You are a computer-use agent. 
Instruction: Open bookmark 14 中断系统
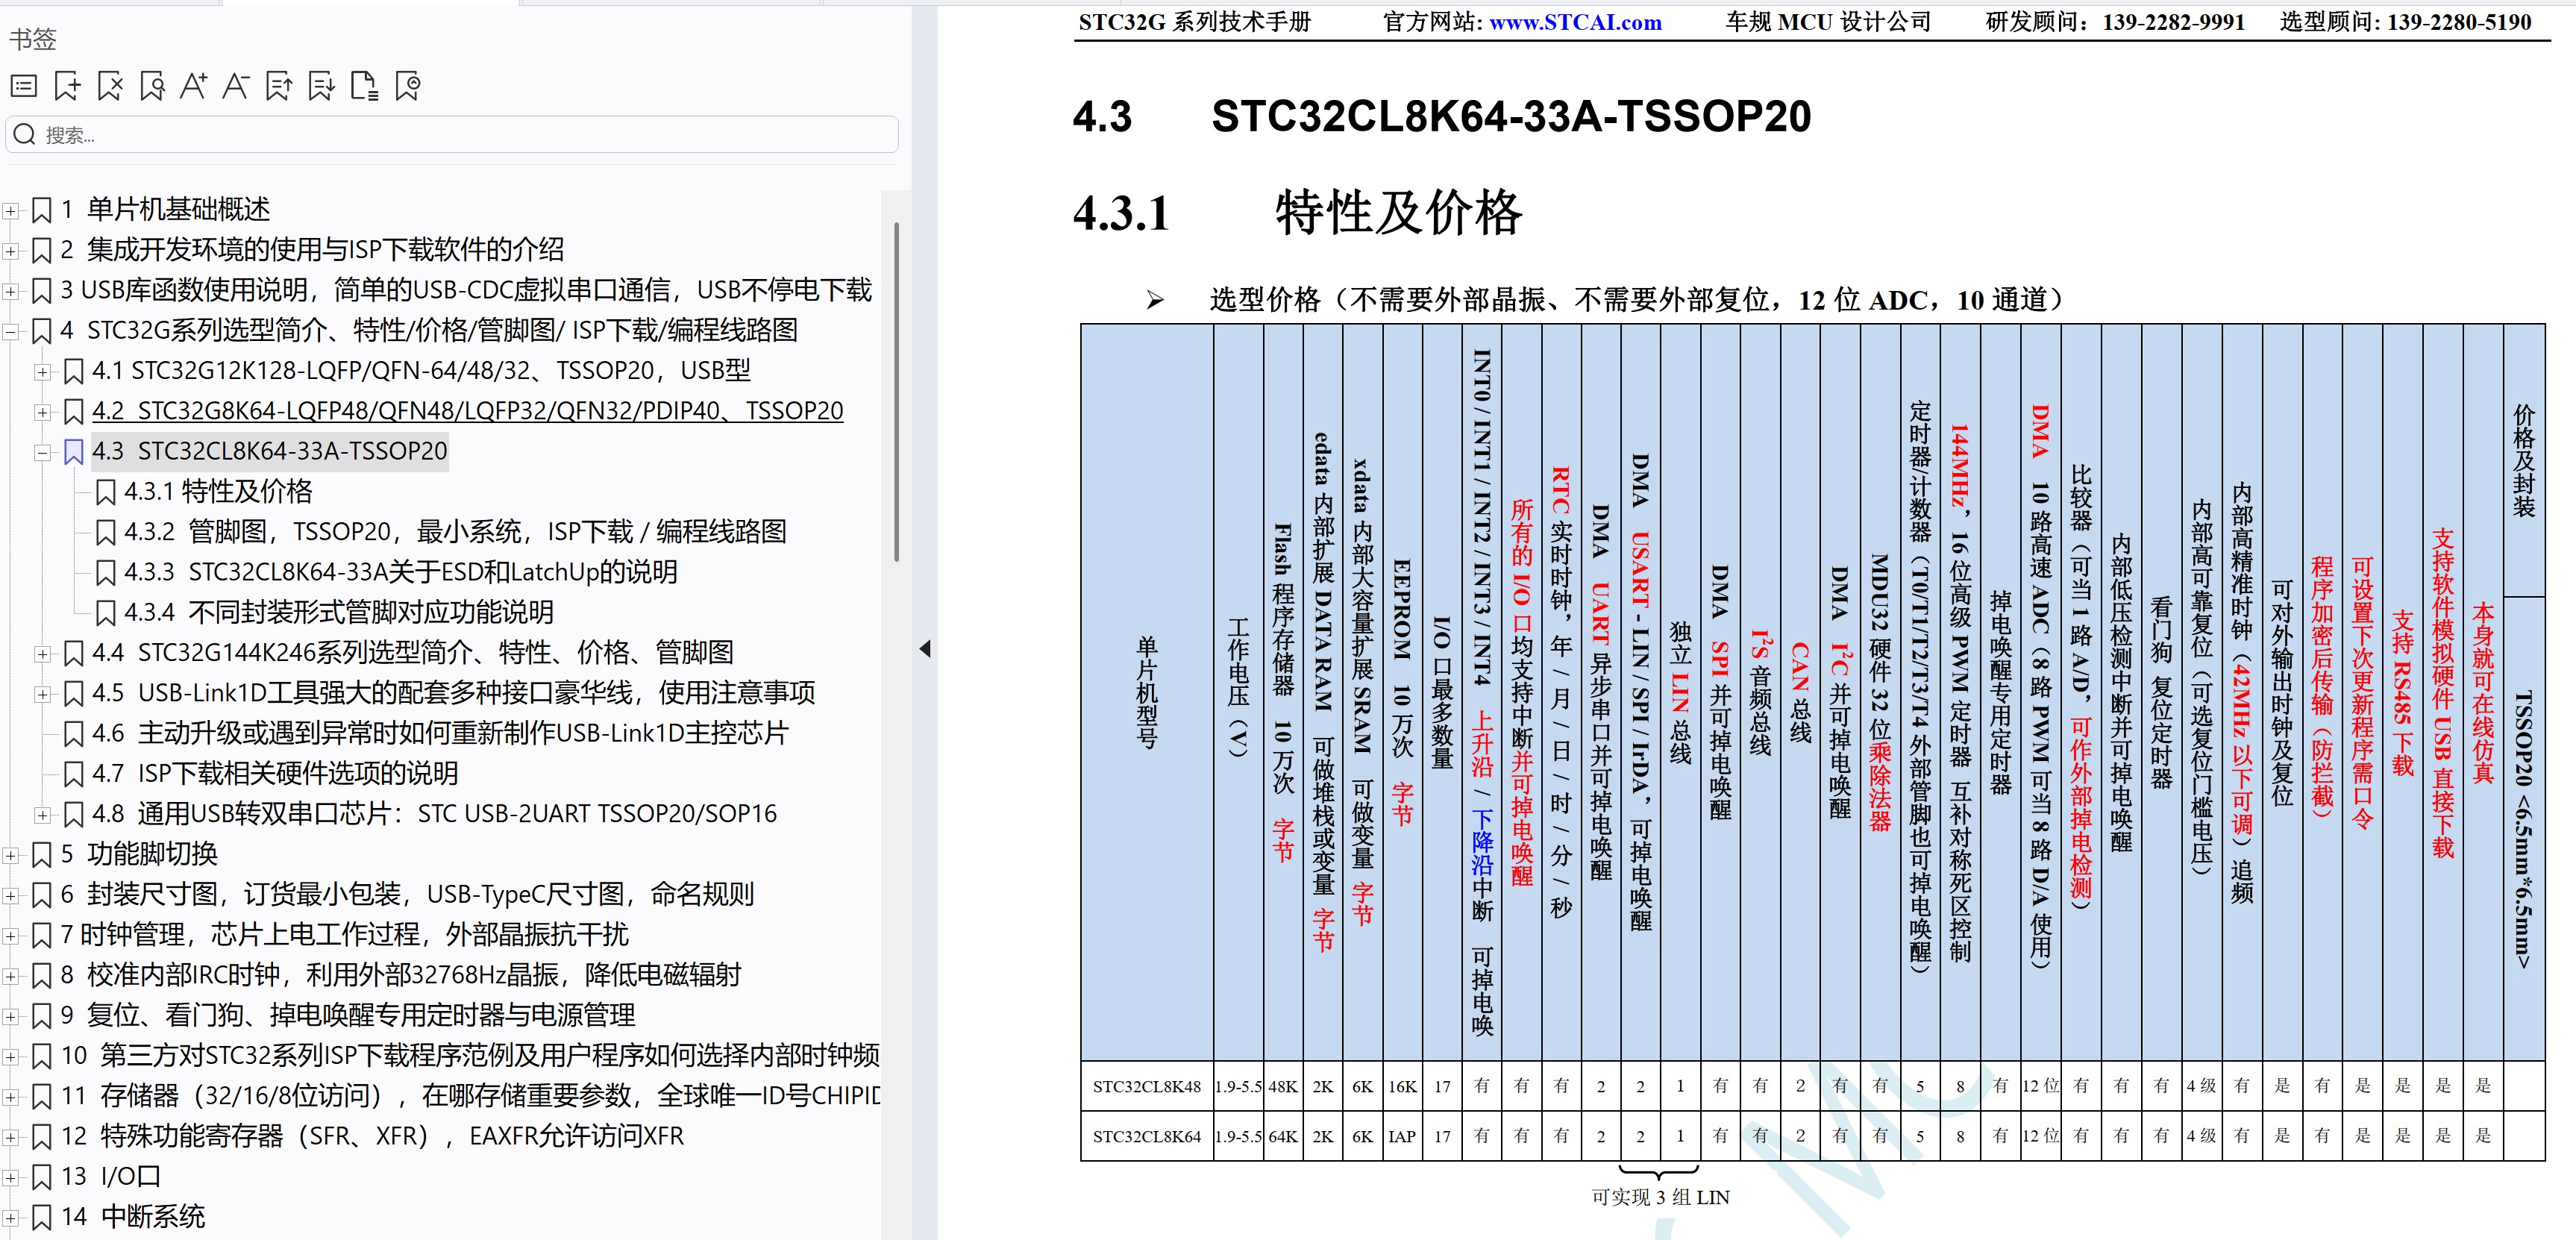132,1217
